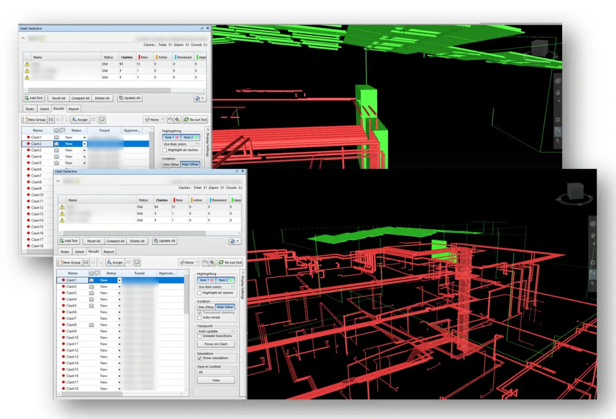This screenshot has width=616, height=419.
Task: Click the camera viewpoint icon on the Clash8 row
Action: coord(92,325)
